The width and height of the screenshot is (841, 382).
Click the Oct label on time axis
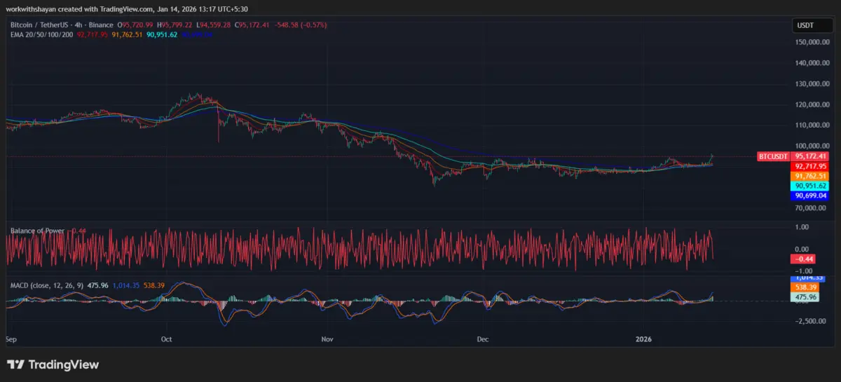tap(167, 339)
